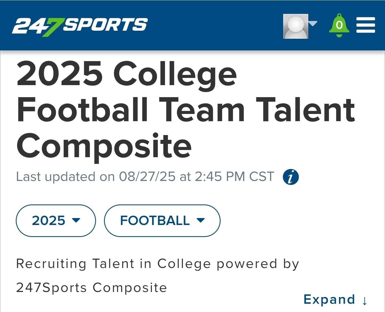Screen dimensions: 385x312
Task: Click the blue info icon
Action: coord(291,177)
